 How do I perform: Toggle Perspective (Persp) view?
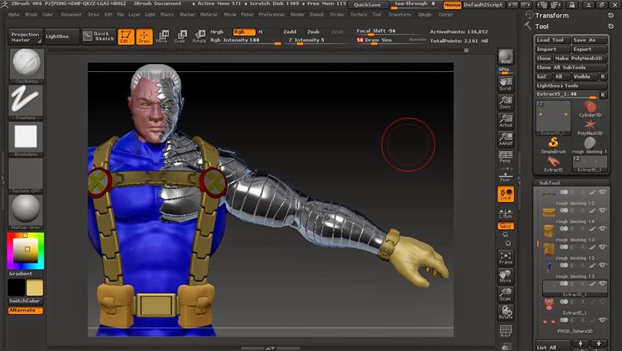(x=505, y=157)
